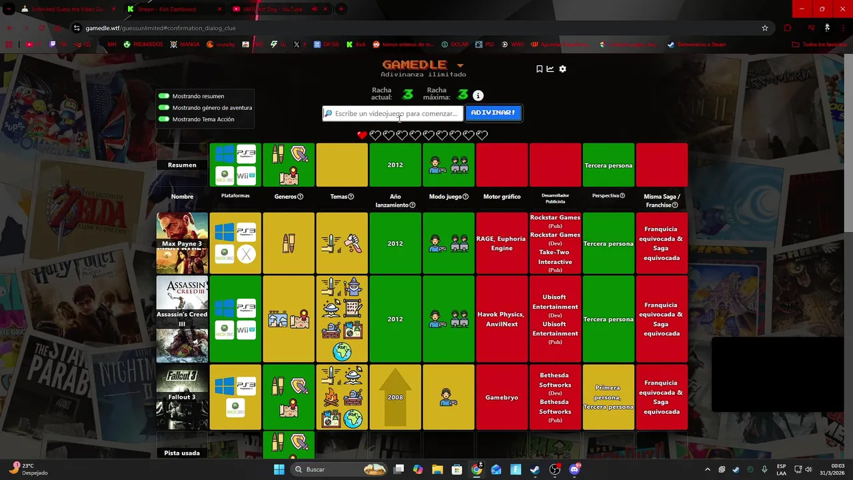This screenshot has height=480, width=853.
Task: Click the Motor gráfico column header
Action: [x=502, y=197]
